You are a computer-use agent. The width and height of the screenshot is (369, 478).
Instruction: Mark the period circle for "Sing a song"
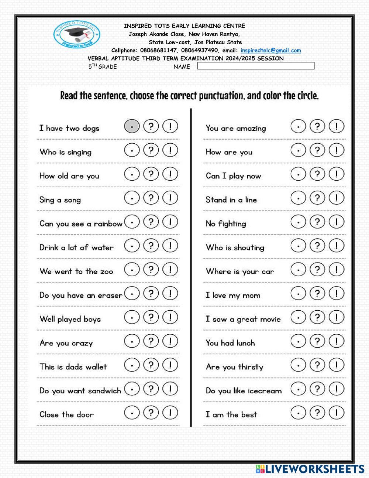click(132, 198)
